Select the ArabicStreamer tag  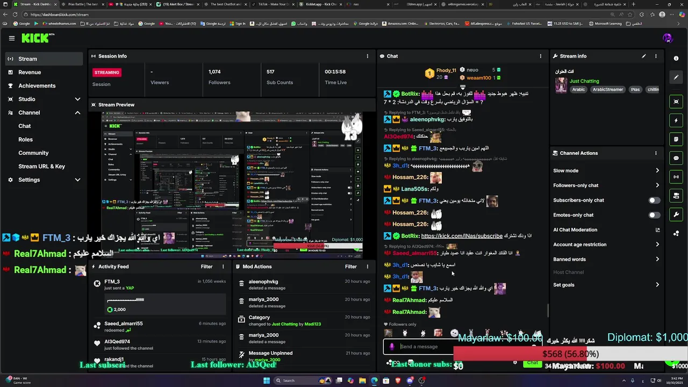(x=608, y=90)
